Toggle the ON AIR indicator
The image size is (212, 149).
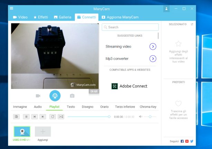coord(94,91)
